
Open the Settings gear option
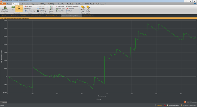[28, 9]
